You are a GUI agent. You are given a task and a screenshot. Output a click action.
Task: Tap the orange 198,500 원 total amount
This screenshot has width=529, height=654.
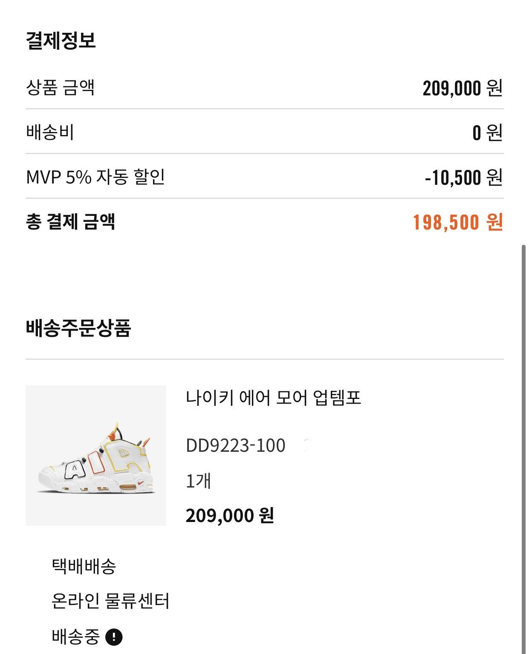(x=458, y=222)
